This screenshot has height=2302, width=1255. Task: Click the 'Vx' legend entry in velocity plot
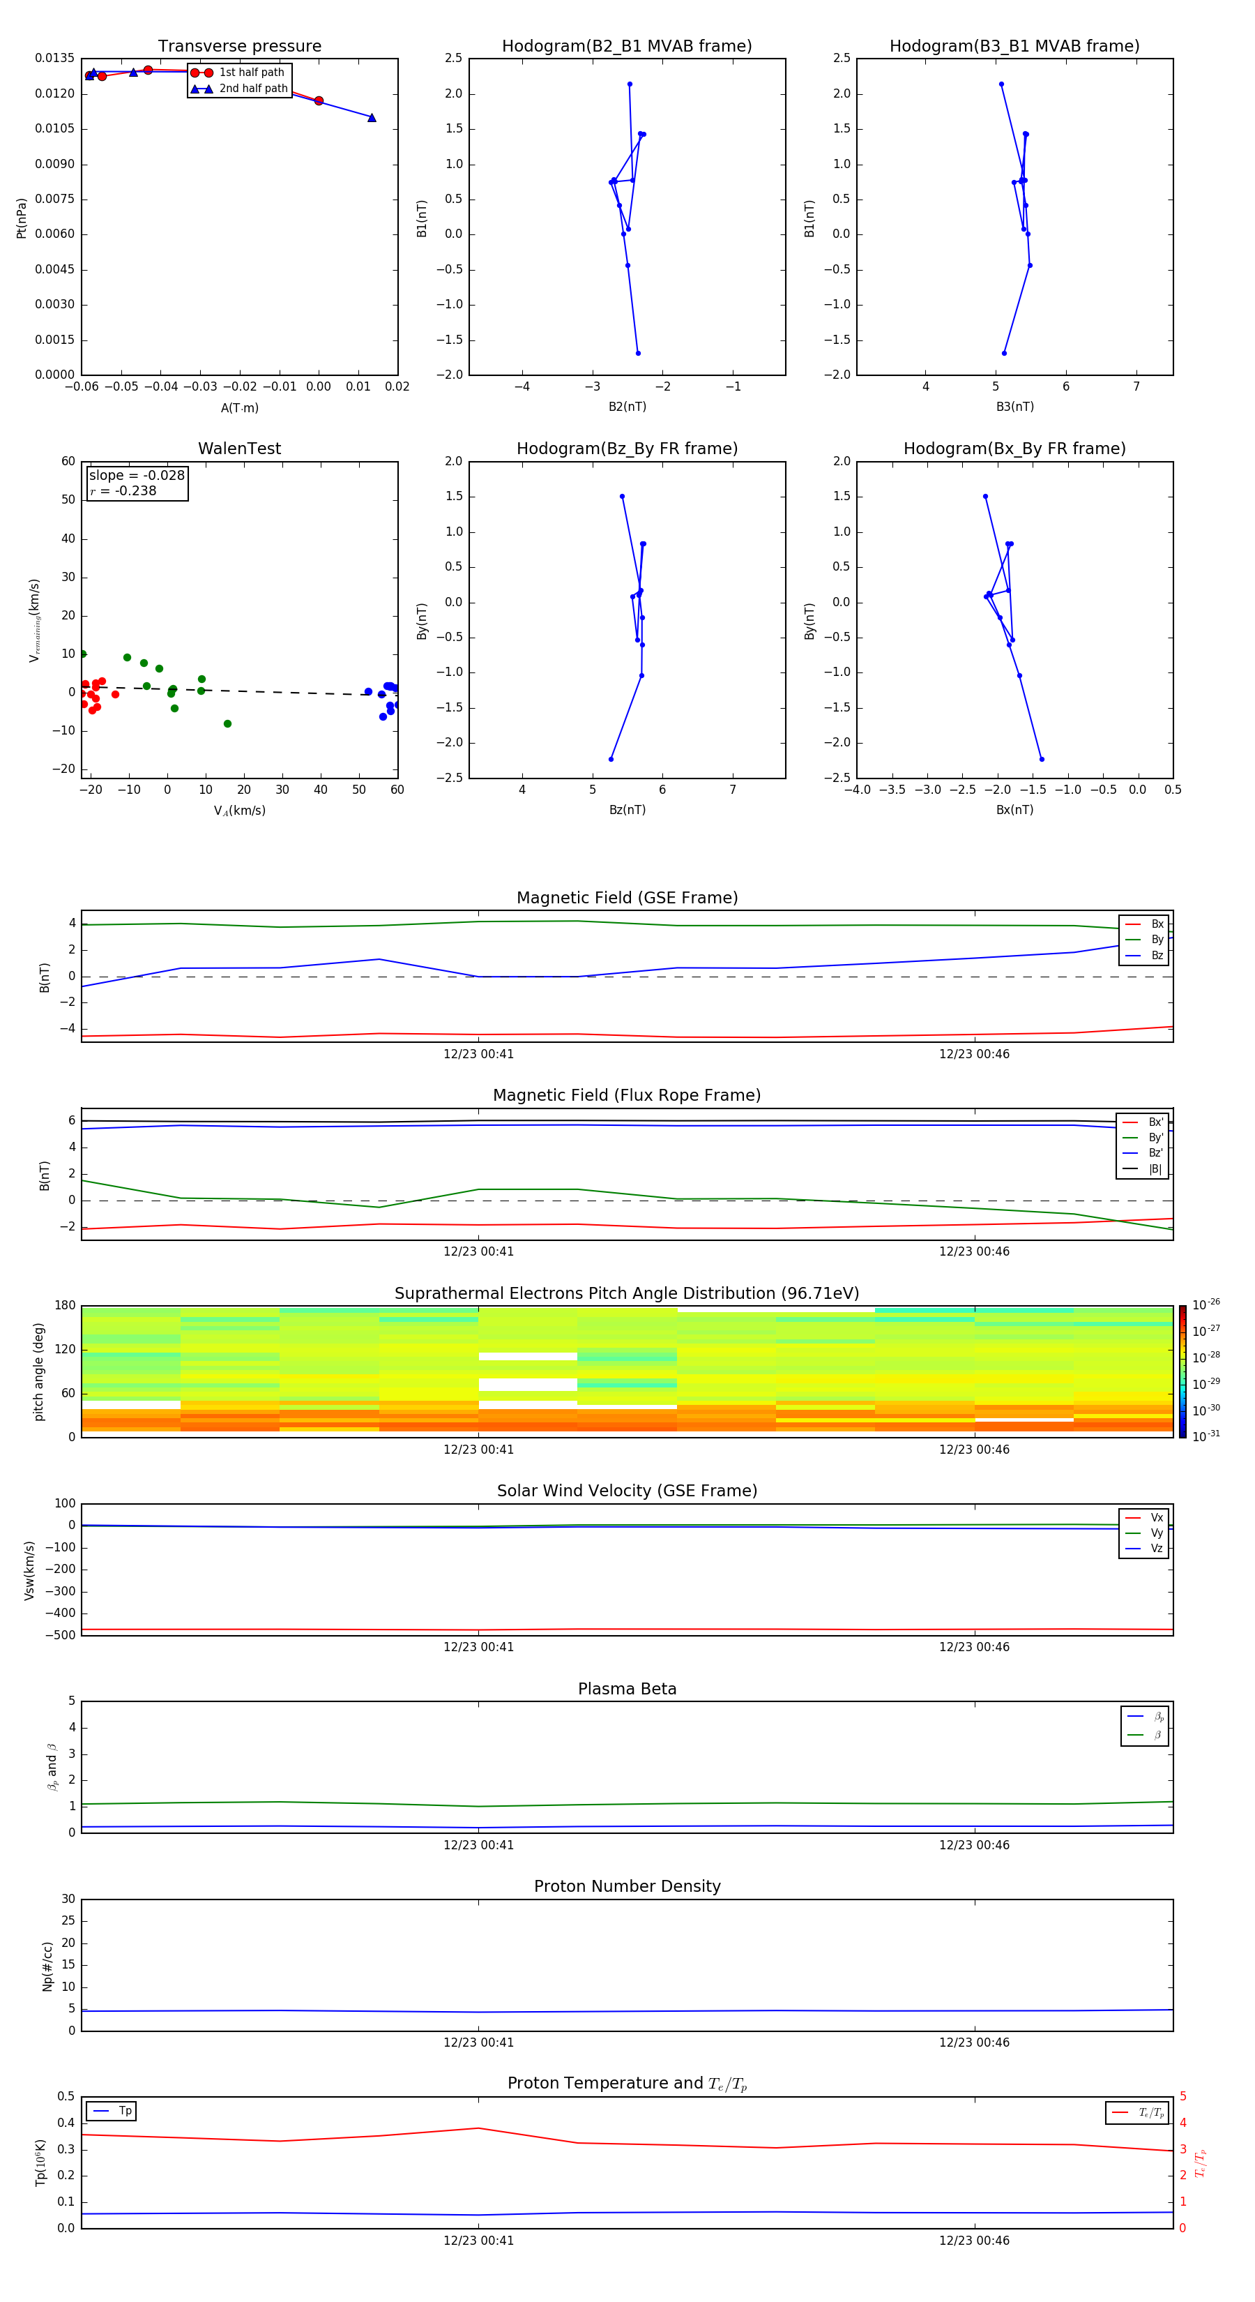[x=1144, y=1517]
